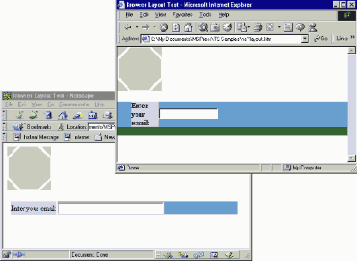Open the Back button history dropdown arrow
This screenshot has height=261, width=357.
coord(137,27)
